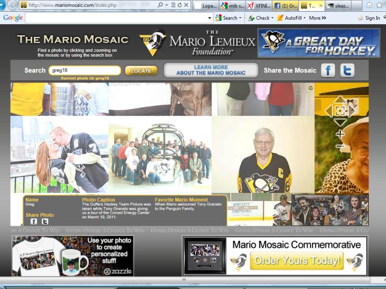Viewport: 386px width, 289px height.
Task: Pan the mosaic down with the down arrow
Action: pyautogui.click(x=340, y=122)
